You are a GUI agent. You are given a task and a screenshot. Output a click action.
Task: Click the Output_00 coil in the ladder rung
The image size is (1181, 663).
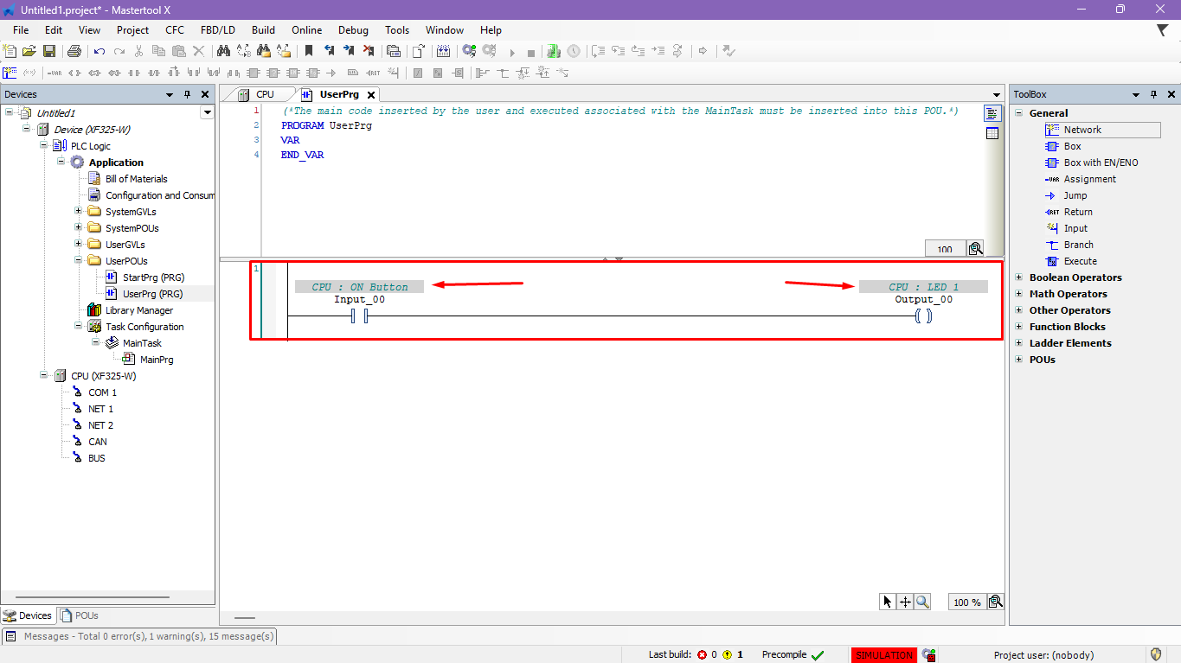[x=923, y=316]
